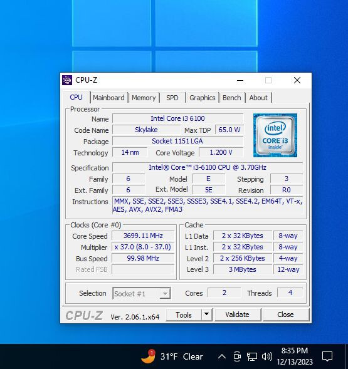
Task: Open the weather widget showing 31°F Clear
Action: pos(172,356)
